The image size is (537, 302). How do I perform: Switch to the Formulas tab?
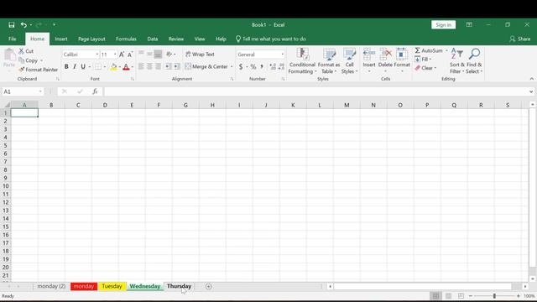[126, 39]
